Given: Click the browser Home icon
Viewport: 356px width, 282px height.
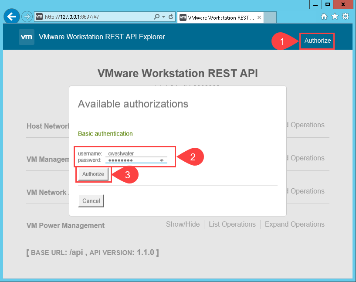Looking at the screenshot, I should click(x=324, y=17).
